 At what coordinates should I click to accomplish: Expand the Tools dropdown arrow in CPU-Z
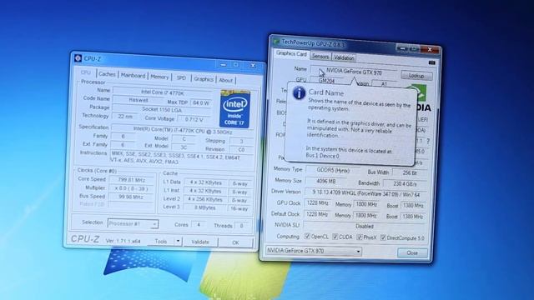pyautogui.click(x=178, y=241)
